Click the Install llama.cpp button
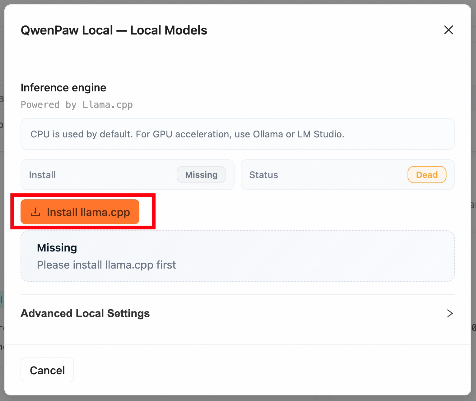 80,212
